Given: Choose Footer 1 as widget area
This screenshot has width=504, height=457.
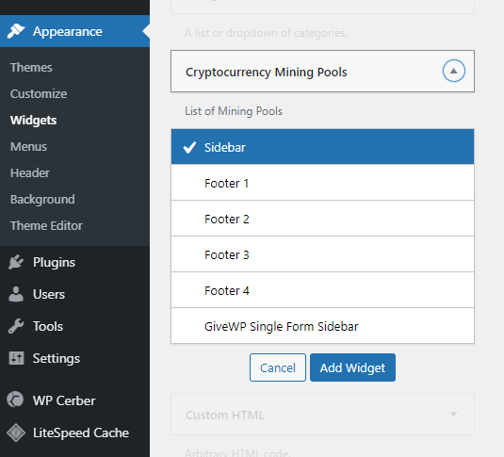Looking at the screenshot, I should 322,183.
